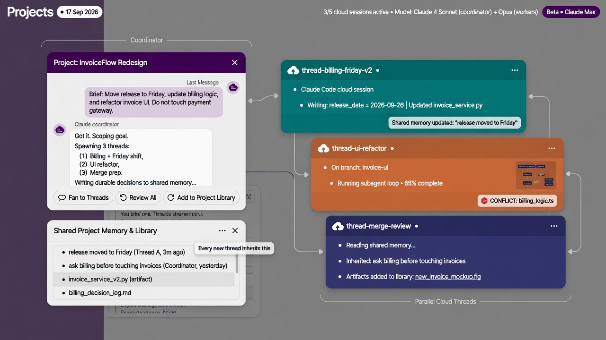The width and height of the screenshot is (606, 340).
Task: Click Add to Project Library button
Action: (x=201, y=197)
